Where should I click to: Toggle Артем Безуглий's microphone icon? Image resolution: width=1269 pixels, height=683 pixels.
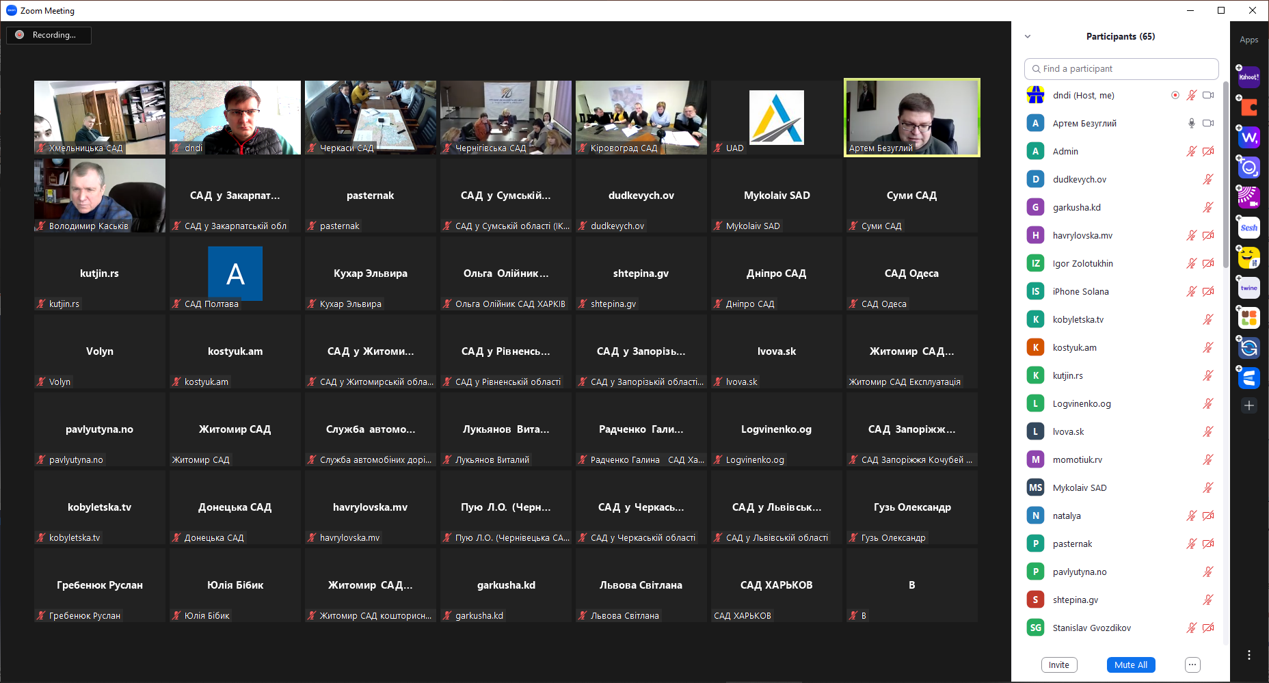click(1192, 123)
